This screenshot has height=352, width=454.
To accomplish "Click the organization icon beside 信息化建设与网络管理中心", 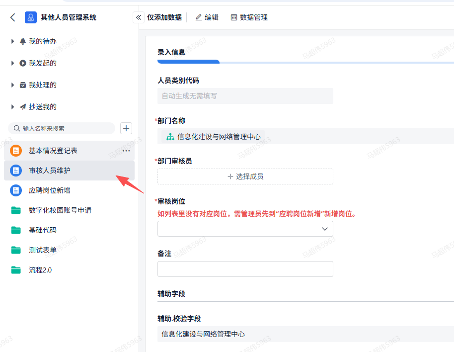I will tap(171, 136).
